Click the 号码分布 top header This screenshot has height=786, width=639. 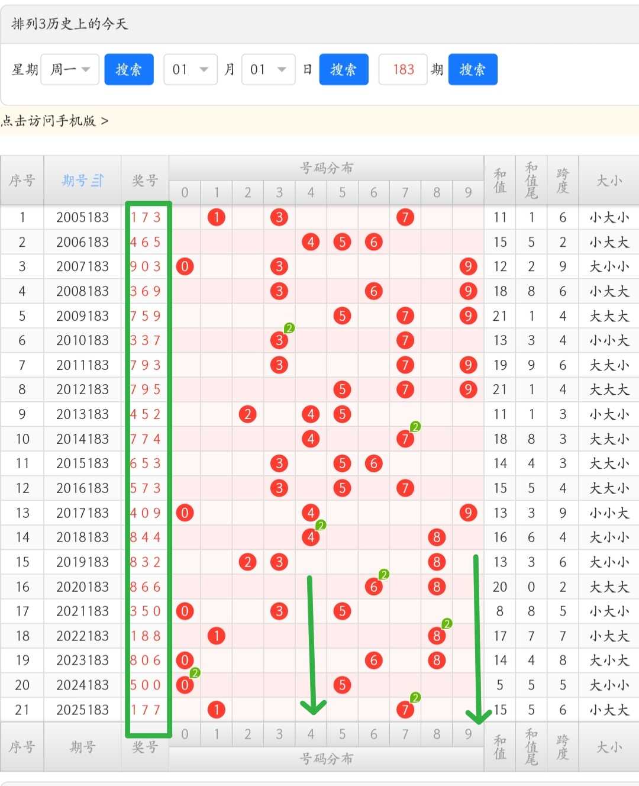tap(327, 168)
